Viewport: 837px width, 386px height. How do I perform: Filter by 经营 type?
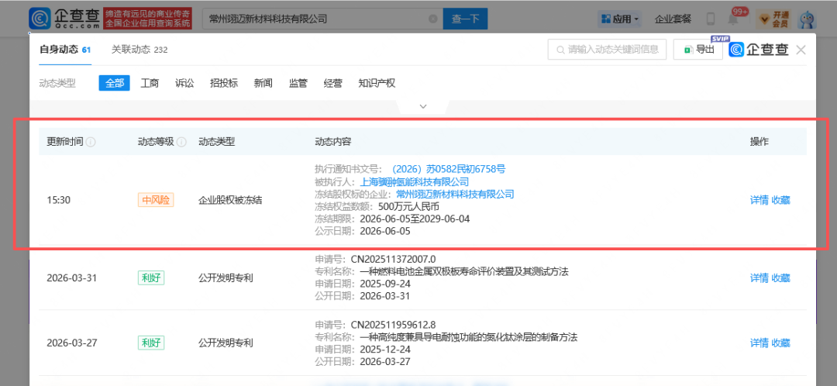click(333, 83)
